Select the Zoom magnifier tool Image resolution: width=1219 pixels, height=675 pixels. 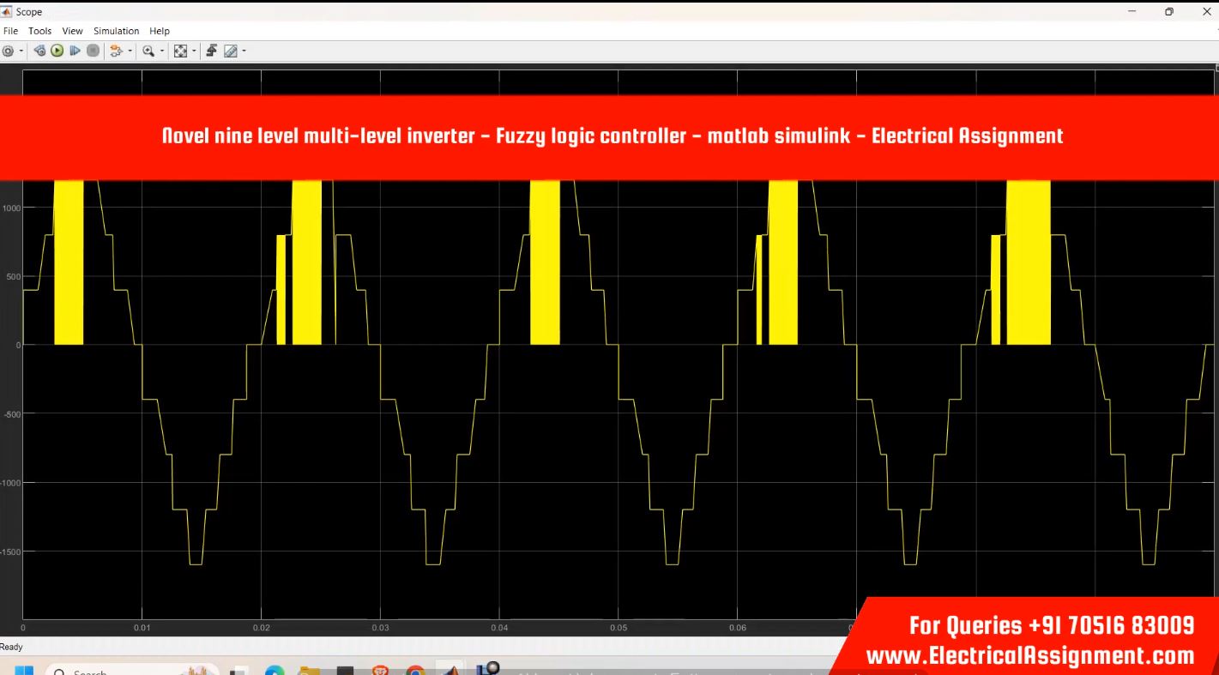click(x=148, y=51)
